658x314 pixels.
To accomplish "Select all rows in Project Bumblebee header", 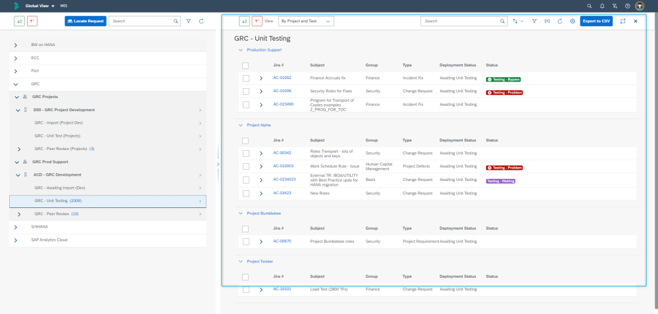I will pyautogui.click(x=245, y=228).
